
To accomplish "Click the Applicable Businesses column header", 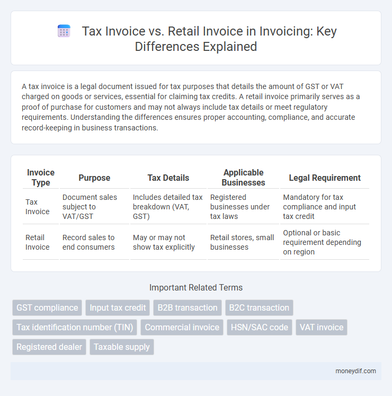I will tap(243, 178).
